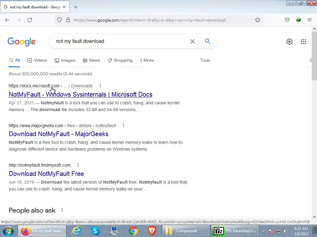Open search Tools options

[205, 60]
